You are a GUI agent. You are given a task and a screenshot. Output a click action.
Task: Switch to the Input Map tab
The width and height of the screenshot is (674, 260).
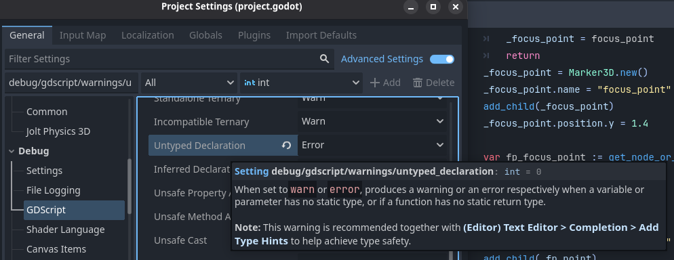(x=83, y=35)
